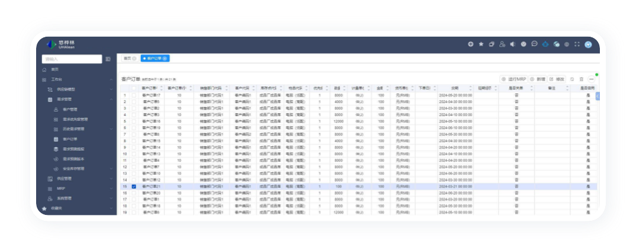This screenshot has height=251, width=636.
Task: Open the chat bubble messages icon
Action: point(535,44)
